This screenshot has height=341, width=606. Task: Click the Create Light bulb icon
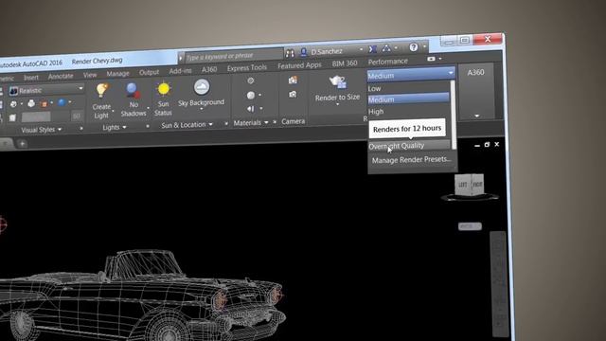tap(101, 90)
